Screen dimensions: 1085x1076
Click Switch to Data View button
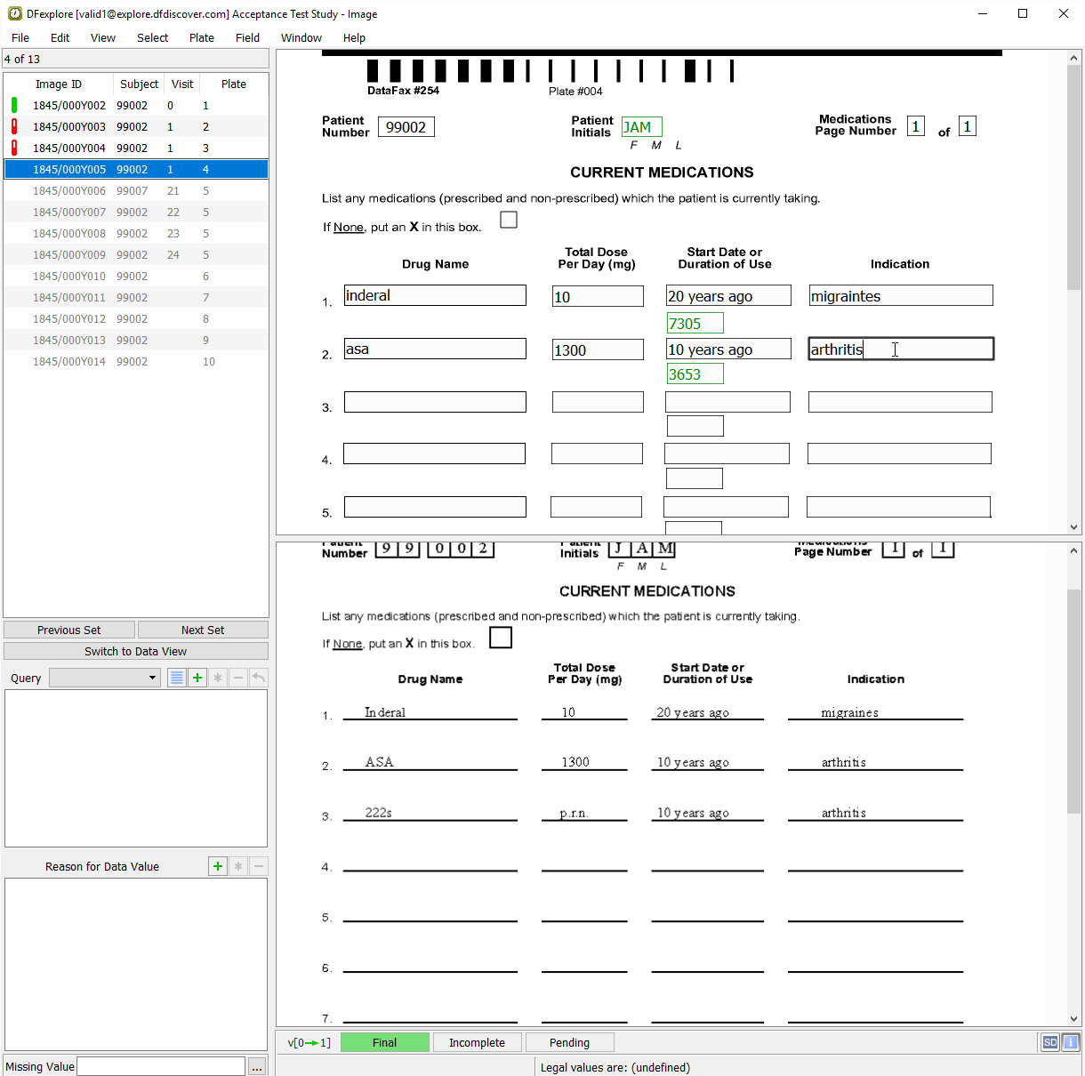coord(136,651)
